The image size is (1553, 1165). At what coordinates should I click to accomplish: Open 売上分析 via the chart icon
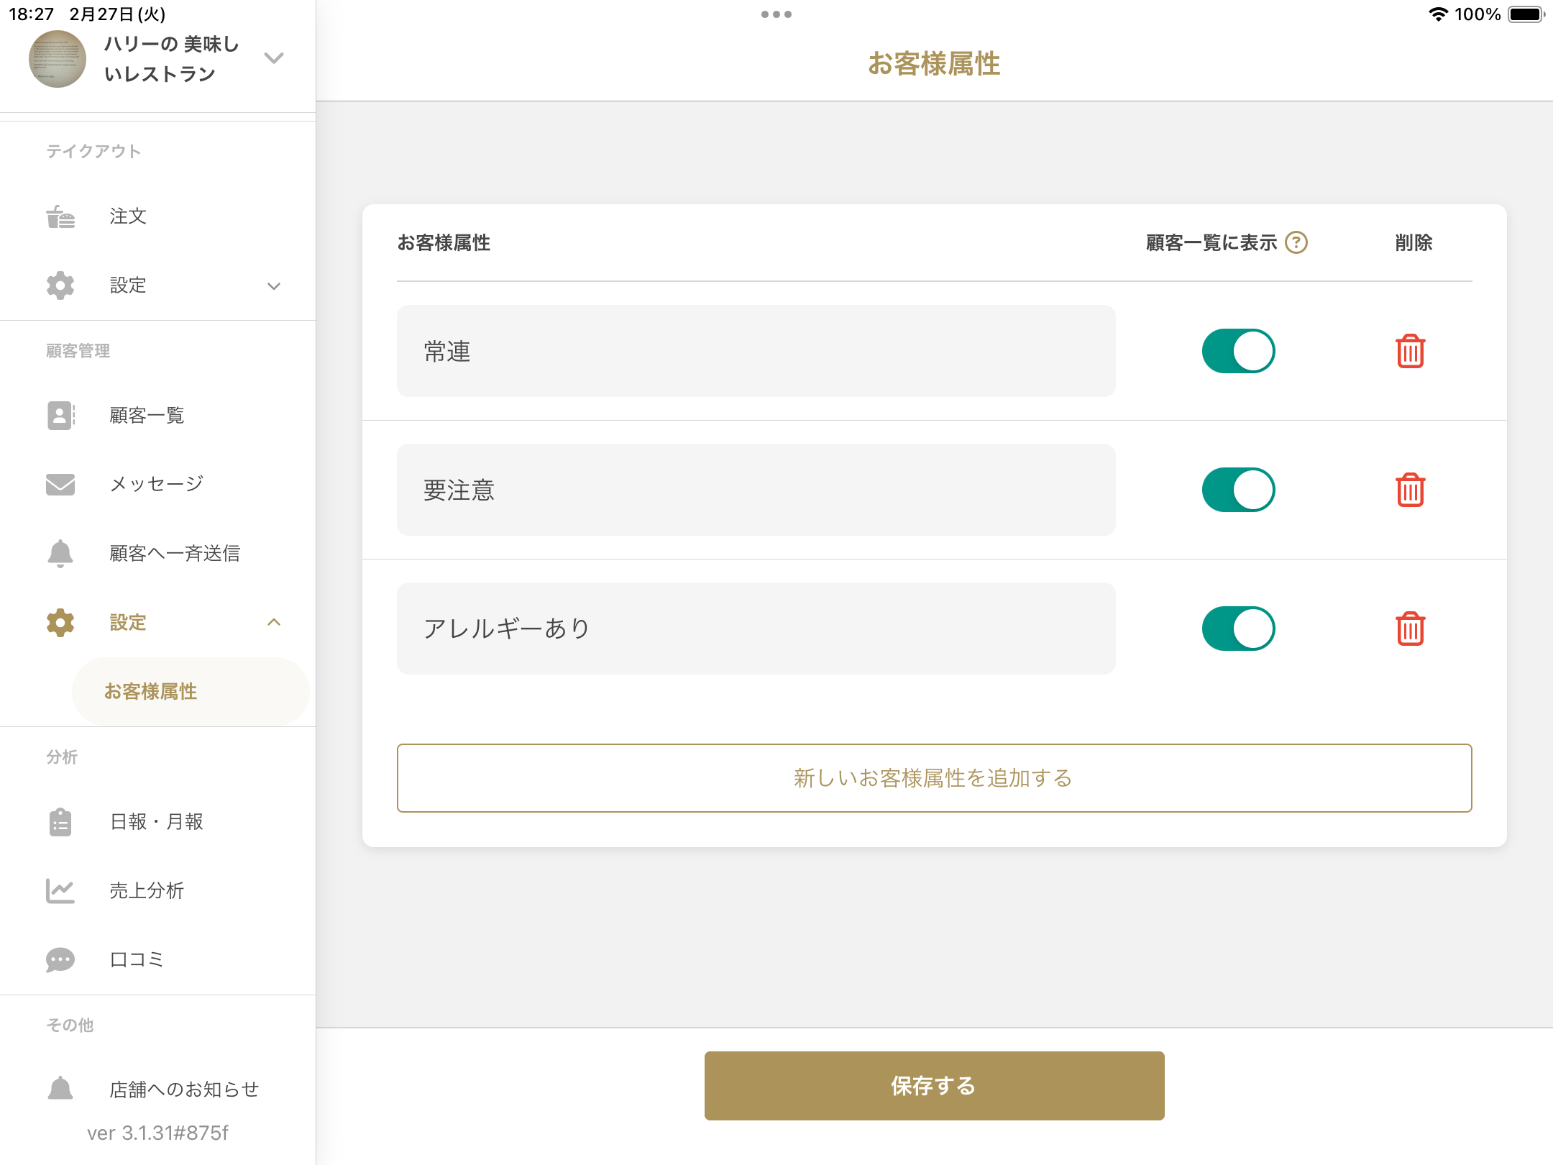[60, 890]
